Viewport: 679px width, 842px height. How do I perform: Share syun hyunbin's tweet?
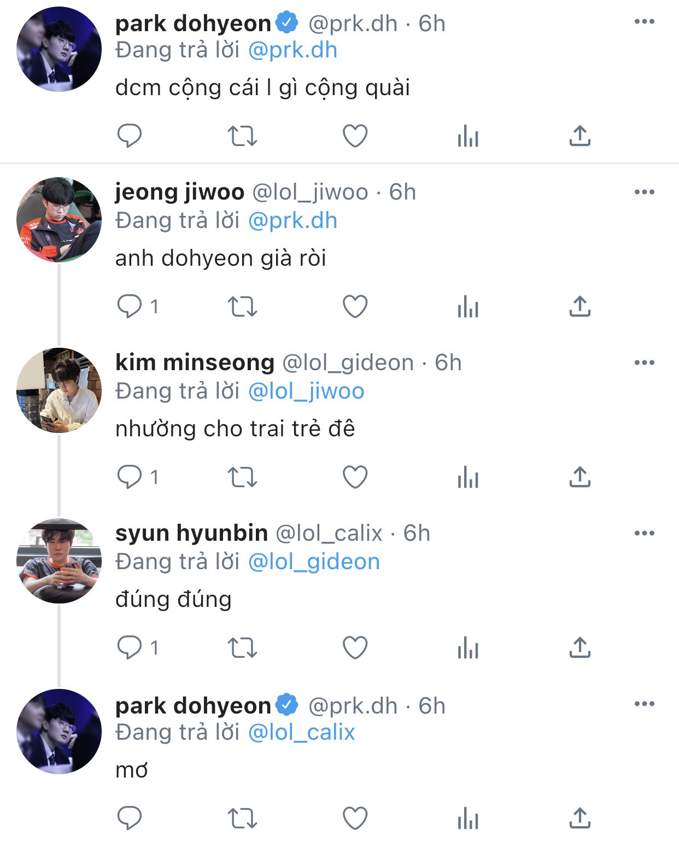[580, 647]
